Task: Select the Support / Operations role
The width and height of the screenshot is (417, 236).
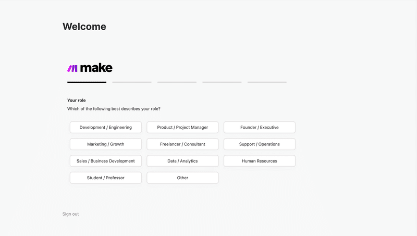Action: (260, 144)
